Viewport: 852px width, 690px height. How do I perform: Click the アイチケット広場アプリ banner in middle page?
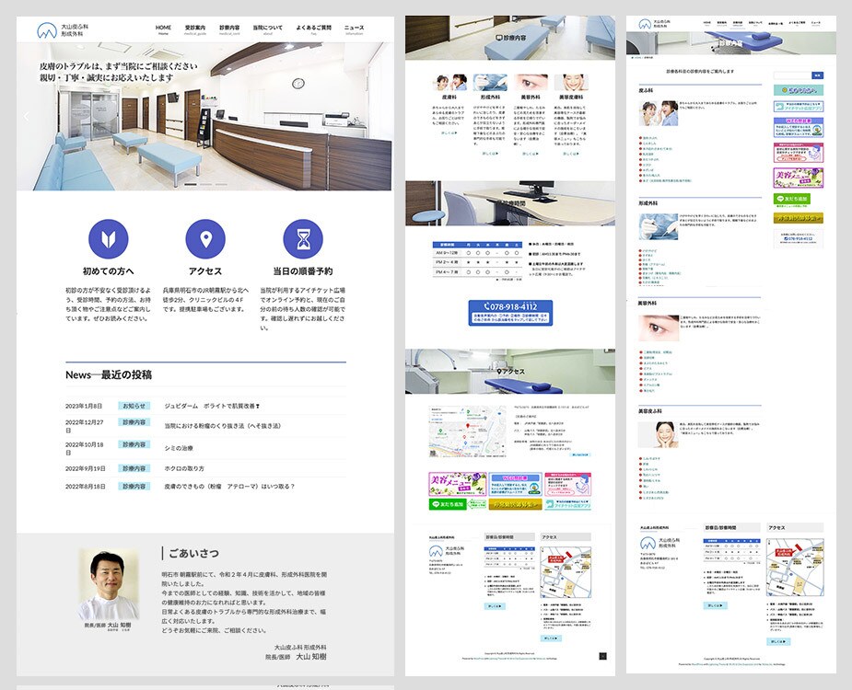567,504
